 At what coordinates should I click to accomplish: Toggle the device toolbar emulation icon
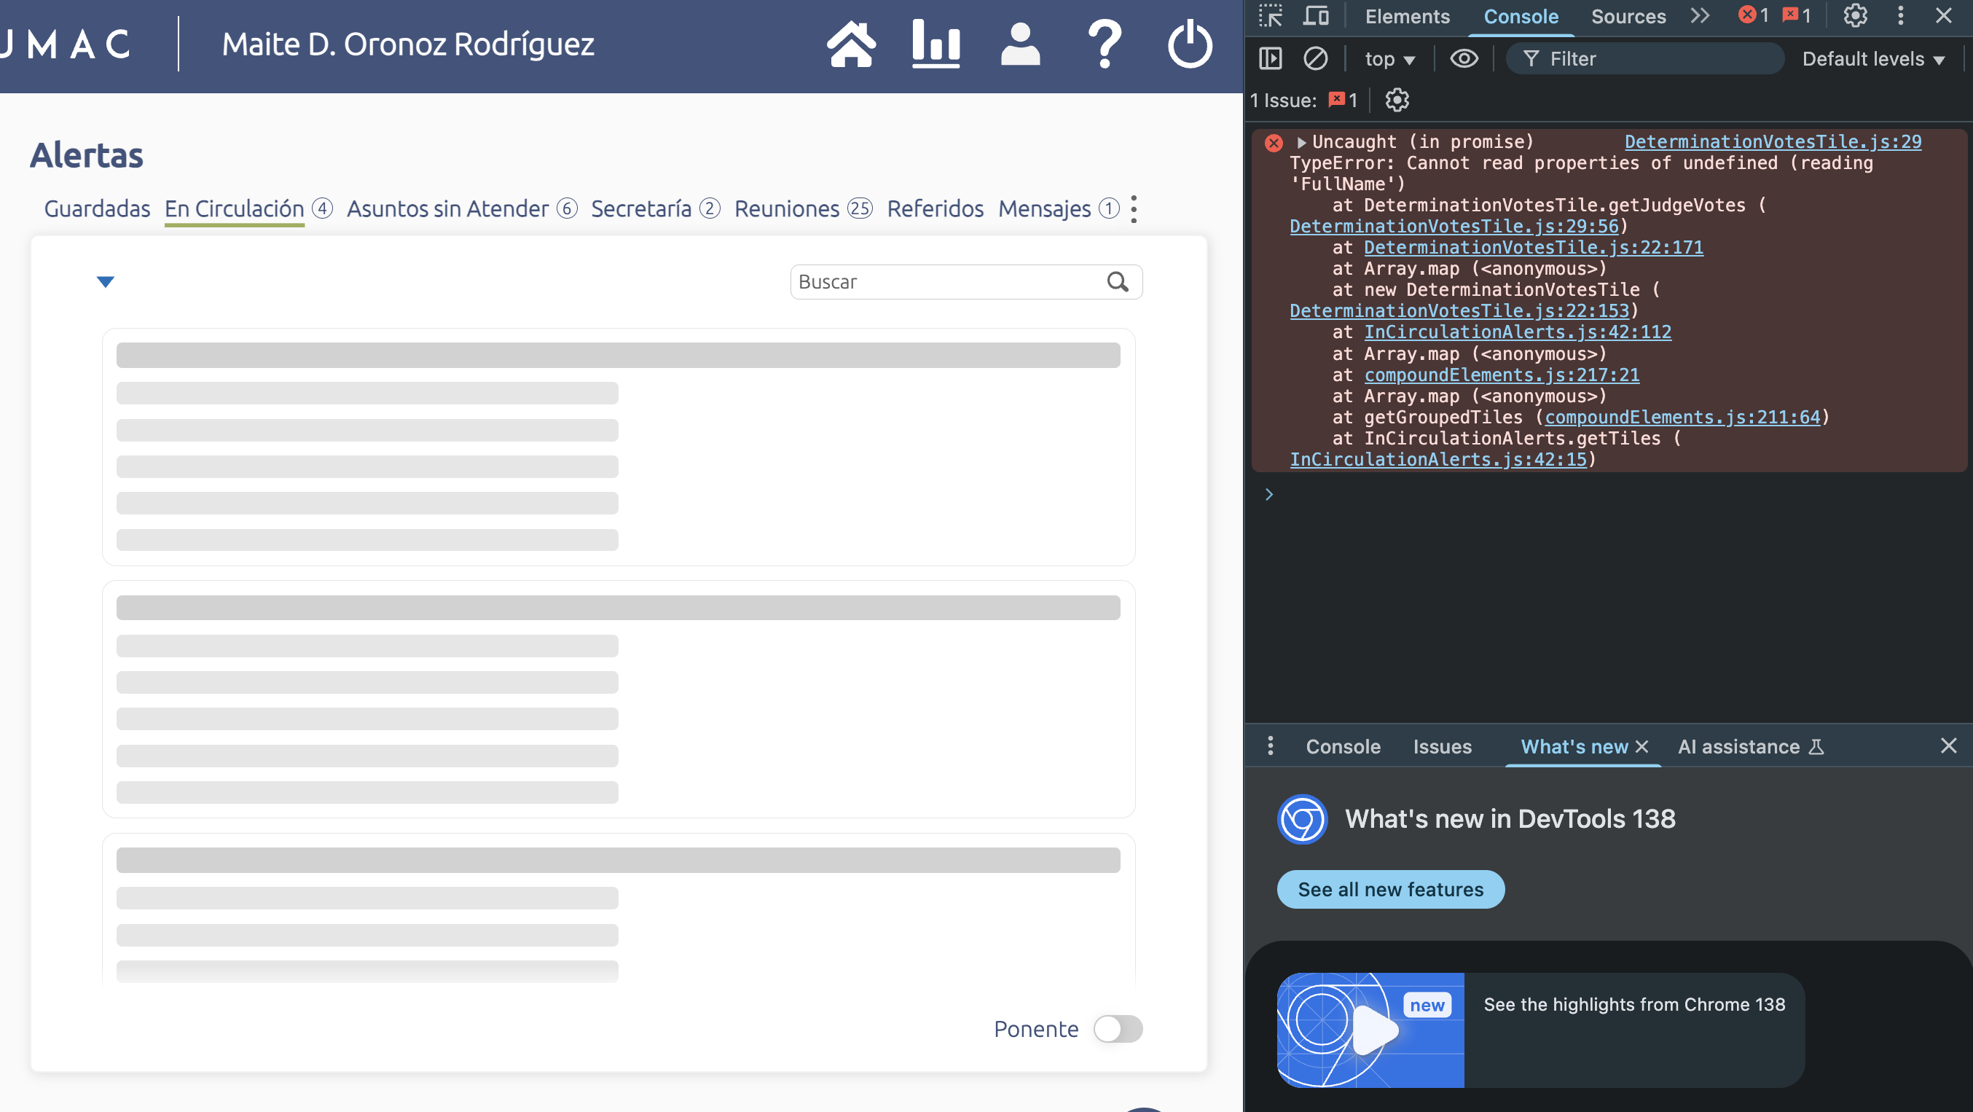click(1316, 16)
